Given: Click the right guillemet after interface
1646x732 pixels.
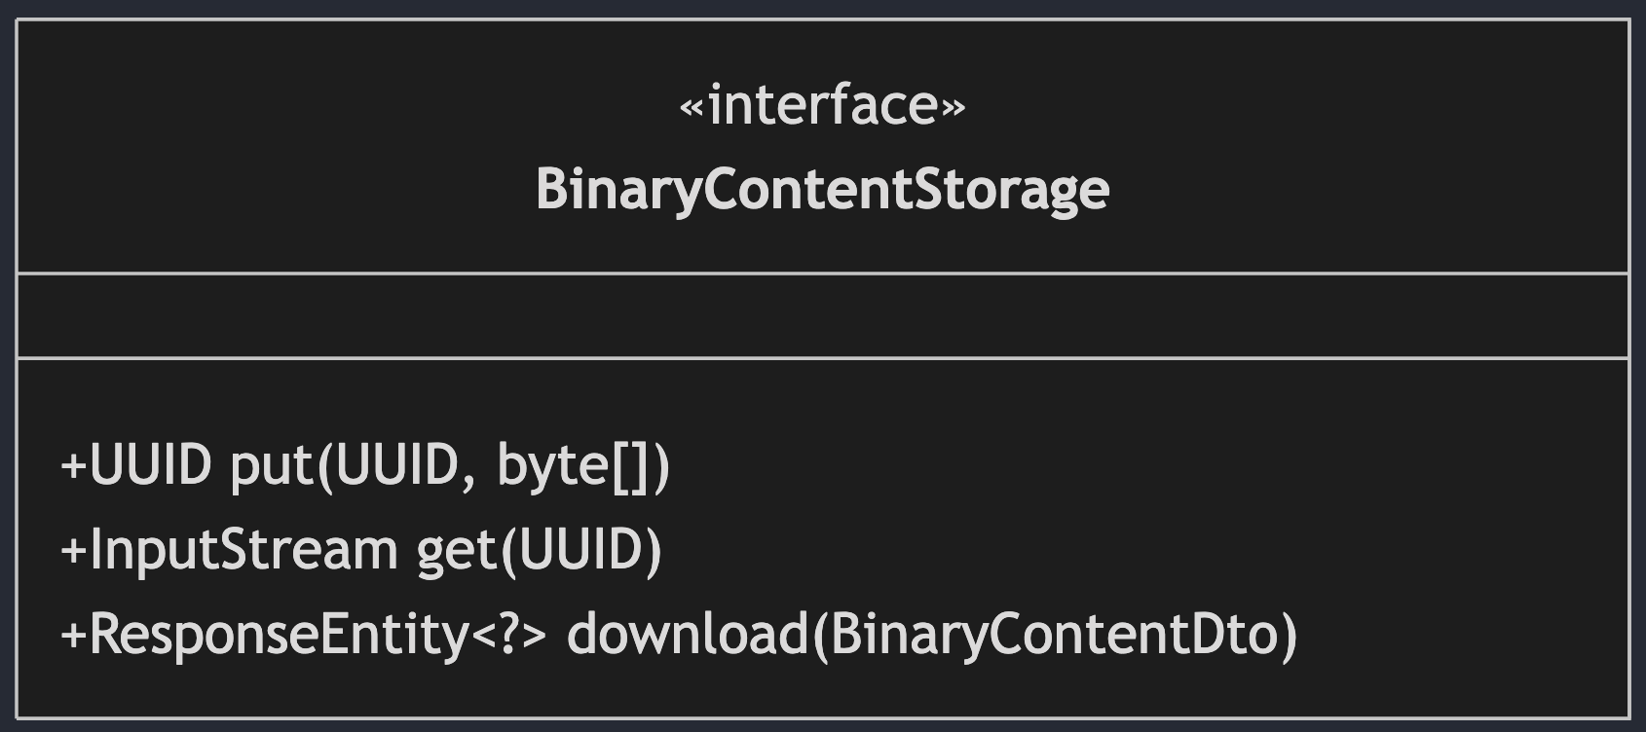Looking at the screenshot, I should click(954, 107).
